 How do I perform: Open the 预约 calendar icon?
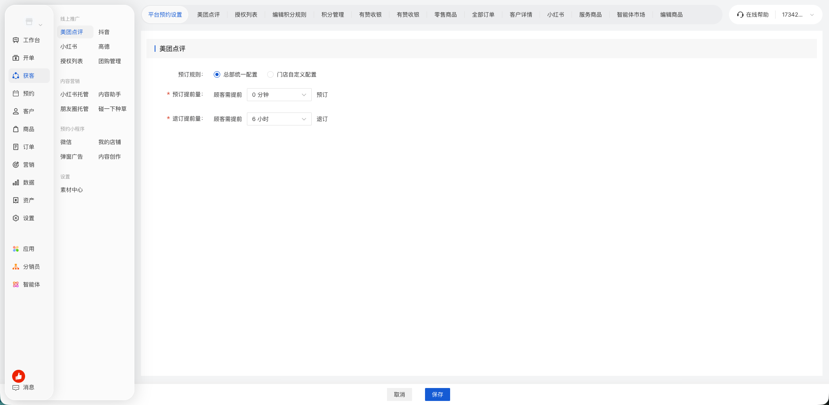click(x=16, y=93)
